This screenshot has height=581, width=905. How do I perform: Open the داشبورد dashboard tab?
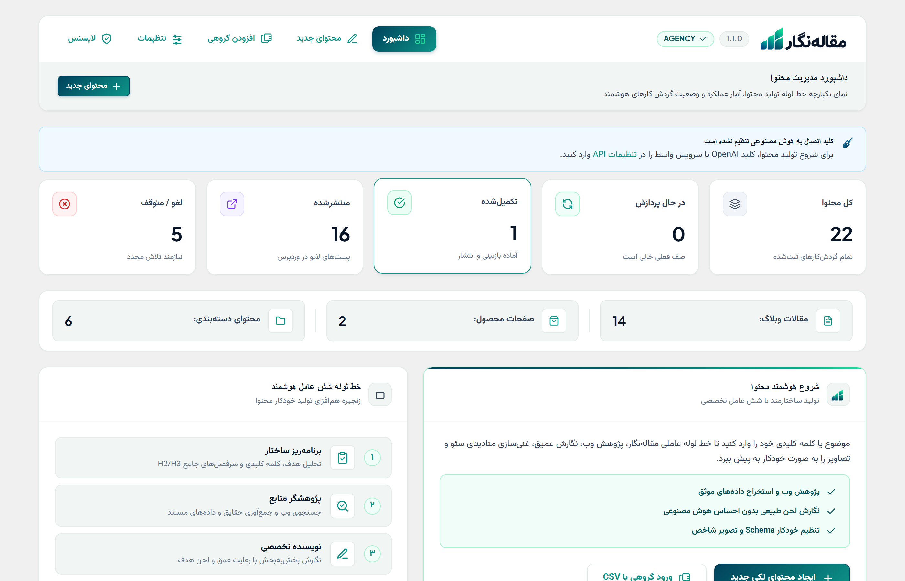404,39
